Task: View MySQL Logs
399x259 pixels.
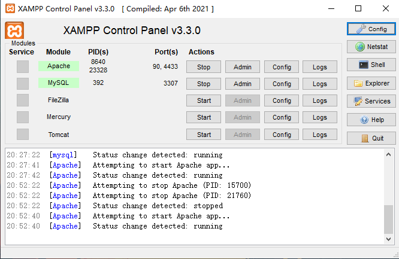Action: [320, 84]
